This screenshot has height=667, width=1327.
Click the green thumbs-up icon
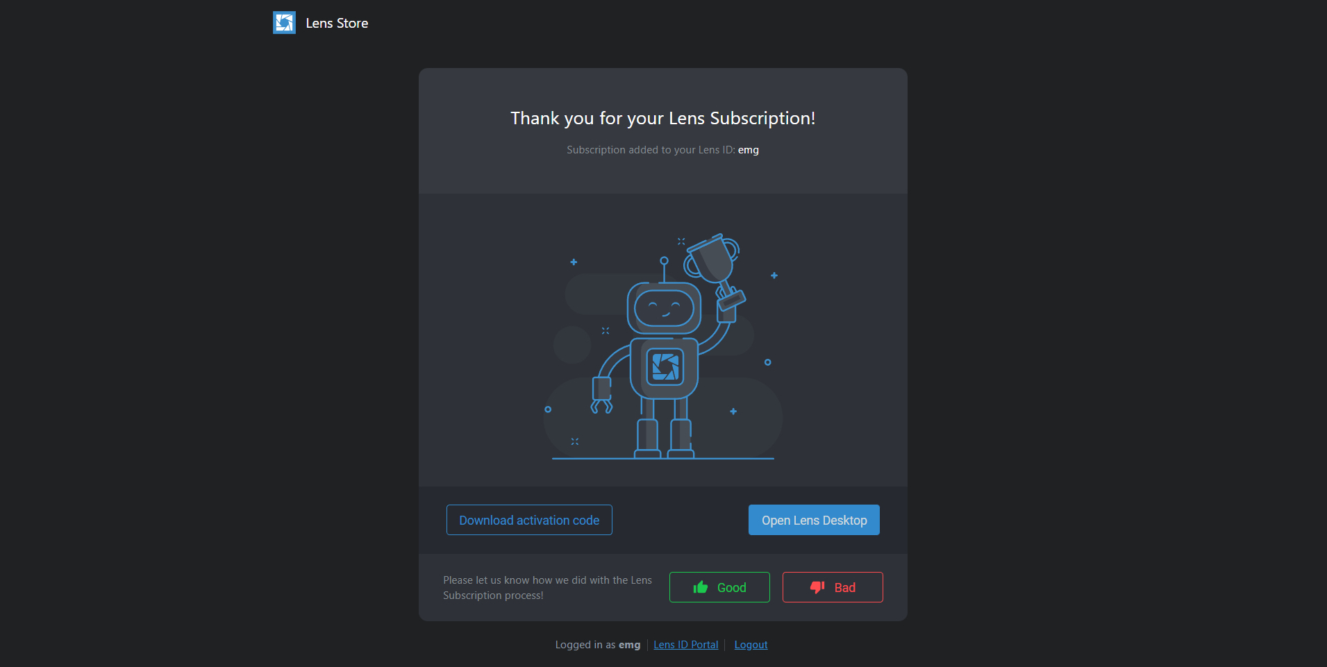701,587
